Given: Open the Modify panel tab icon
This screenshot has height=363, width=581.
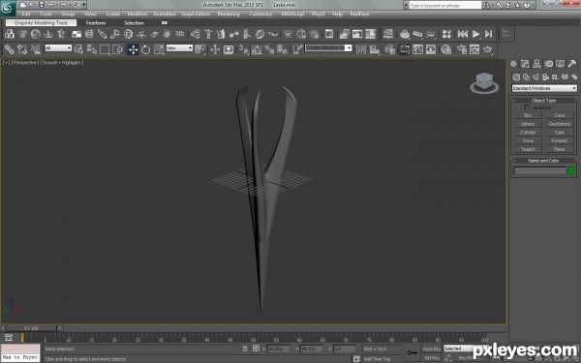Looking at the screenshot, I should point(525,64).
